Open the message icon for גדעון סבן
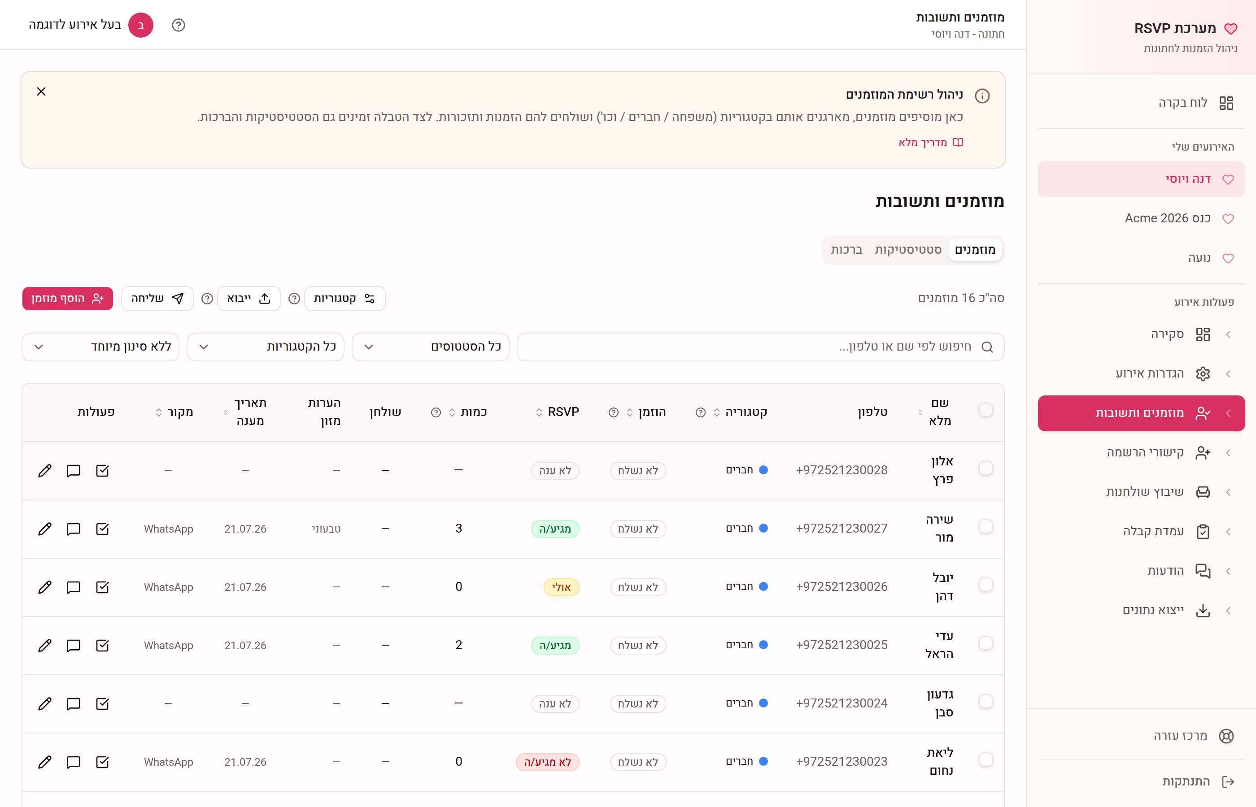The height and width of the screenshot is (807, 1256). tap(74, 703)
